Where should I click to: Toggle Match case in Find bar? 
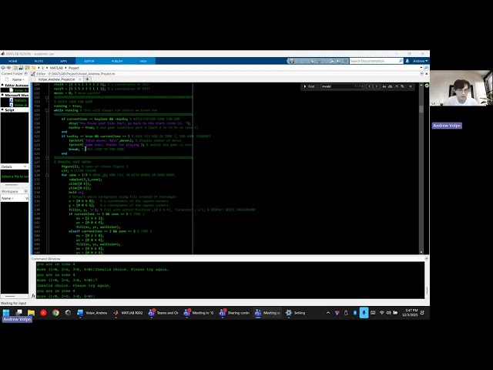(384, 86)
